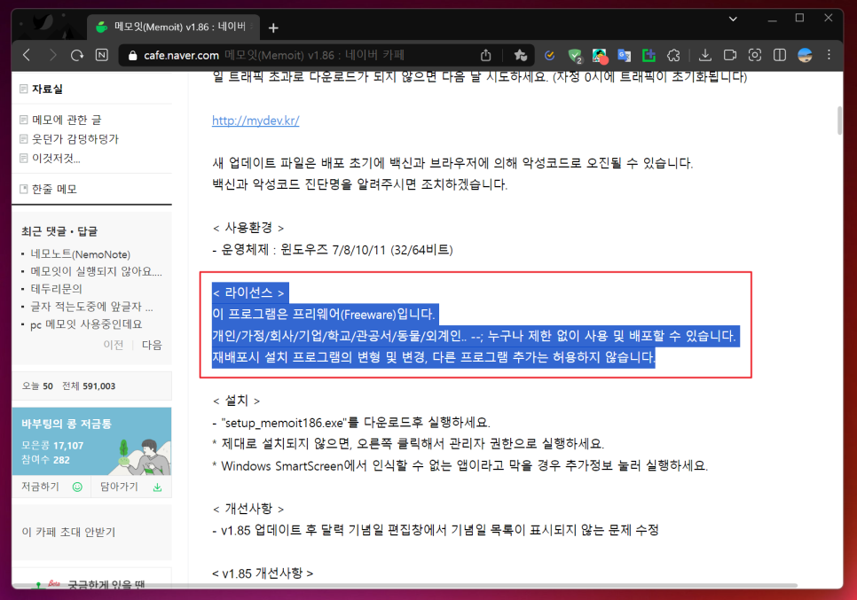
Task: Click 모은콩 17,107 in the banner
Action: pyautogui.click(x=52, y=446)
